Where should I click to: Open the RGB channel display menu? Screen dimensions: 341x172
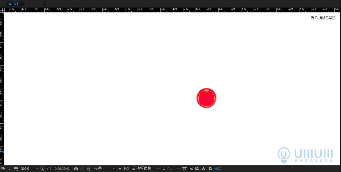pyautogui.click(x=88, y=169)
